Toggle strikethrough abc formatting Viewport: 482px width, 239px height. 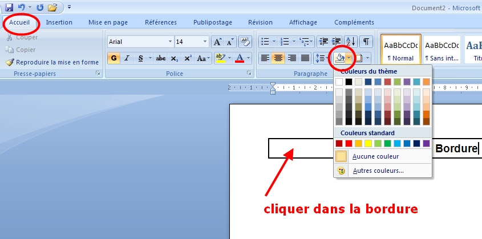tap(161, 58)
